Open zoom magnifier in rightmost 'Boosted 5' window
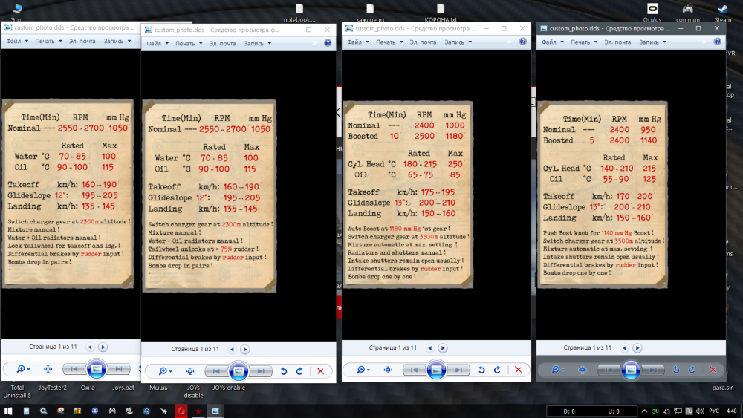 [x=557, y=370]
